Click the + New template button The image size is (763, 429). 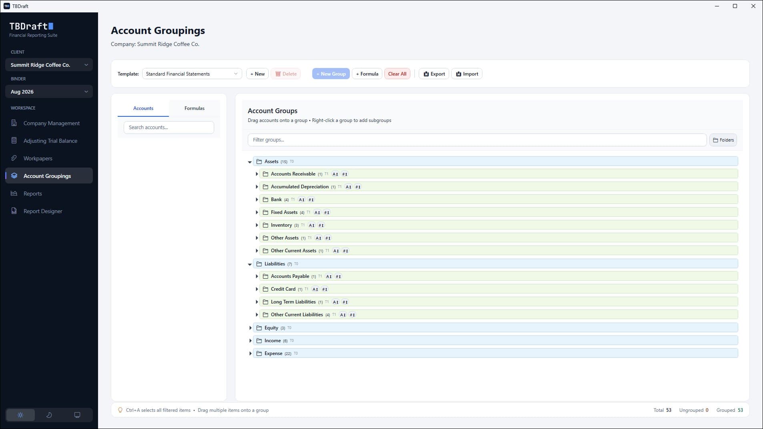(x=257, y=74)
